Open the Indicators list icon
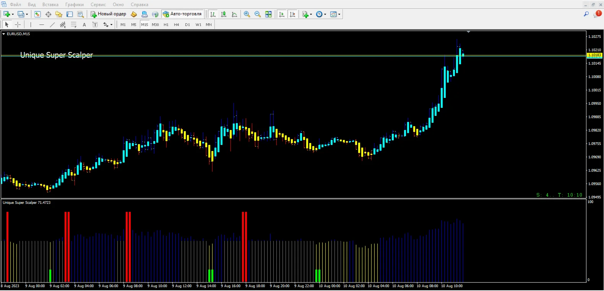The width and height of the screenshot is (604, 291). click(305, 14)
